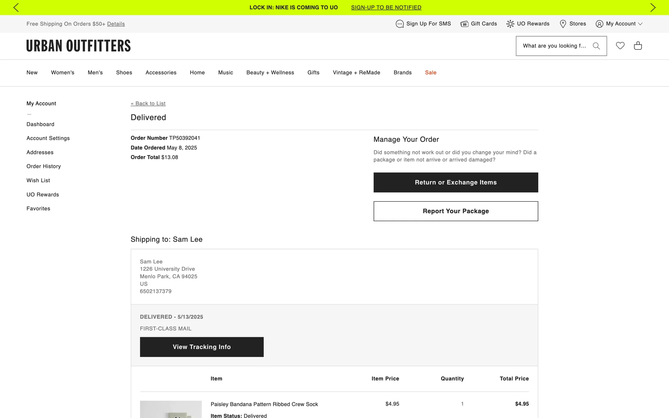Advance promo banner with right arrow
The height and width of the screenshot is (418, 669).
(653, 7)
